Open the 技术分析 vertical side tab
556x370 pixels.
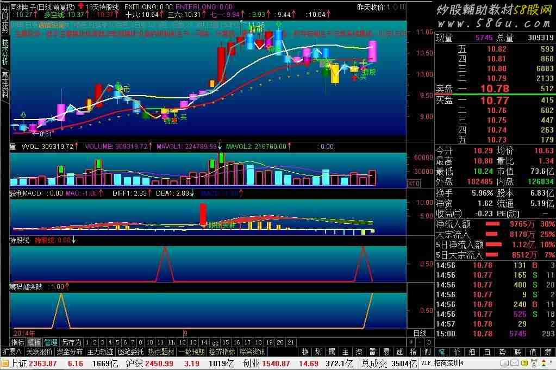(5, 53)
